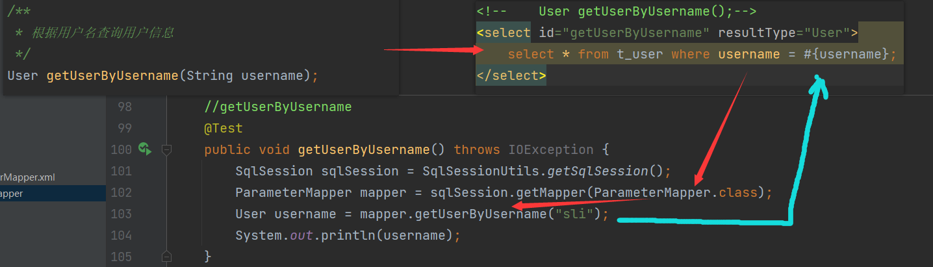
Task: Click the fold end marker at line 105
Action: [x=166, y=256]
